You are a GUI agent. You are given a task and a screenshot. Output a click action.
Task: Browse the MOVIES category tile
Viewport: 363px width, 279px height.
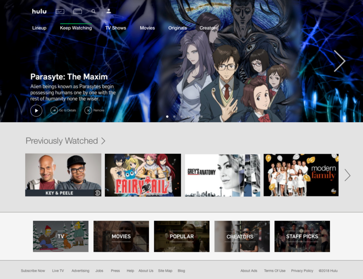(121, 236)
